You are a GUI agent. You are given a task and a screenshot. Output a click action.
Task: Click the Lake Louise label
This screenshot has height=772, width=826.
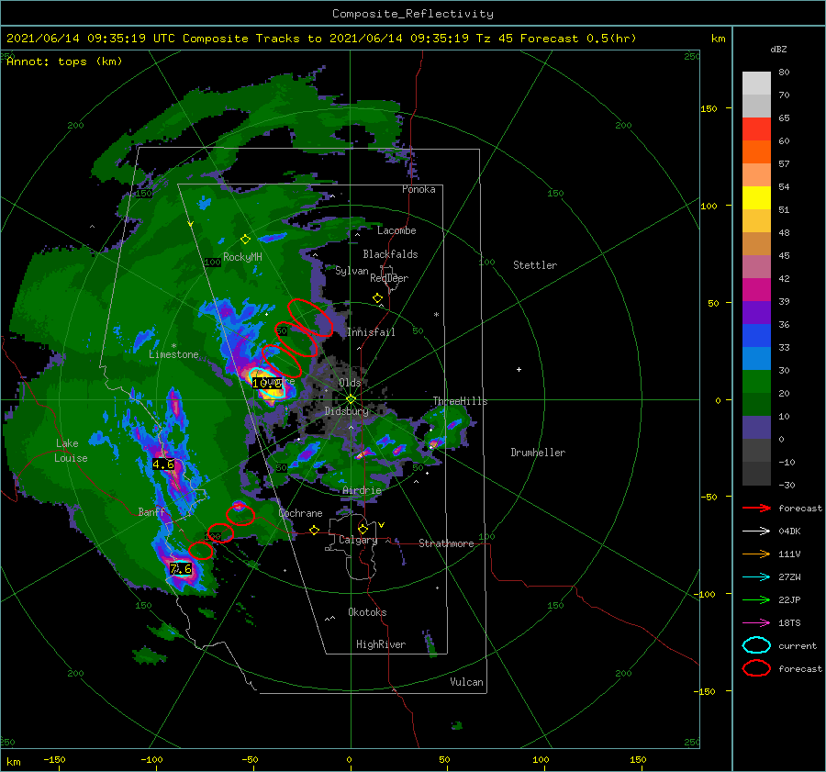pyautogui.click(x=71, y=451)
